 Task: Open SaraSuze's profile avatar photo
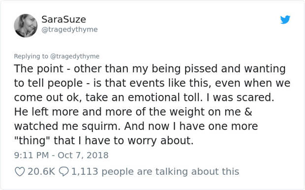click(26, 26)
